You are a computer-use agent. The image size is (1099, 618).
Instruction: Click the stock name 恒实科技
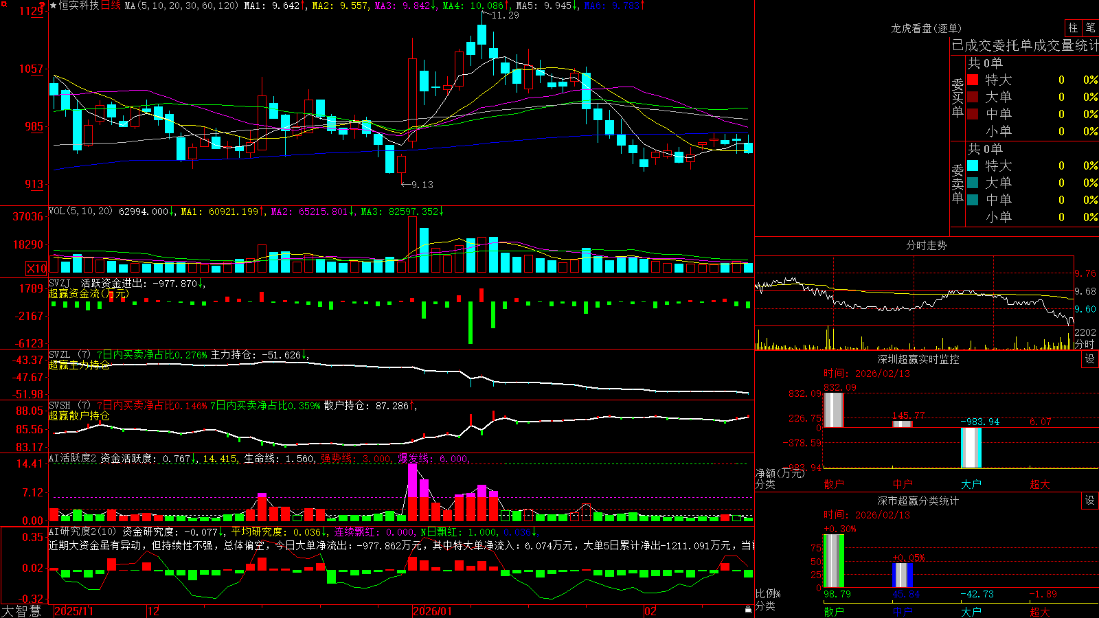[x=79, y=5]
